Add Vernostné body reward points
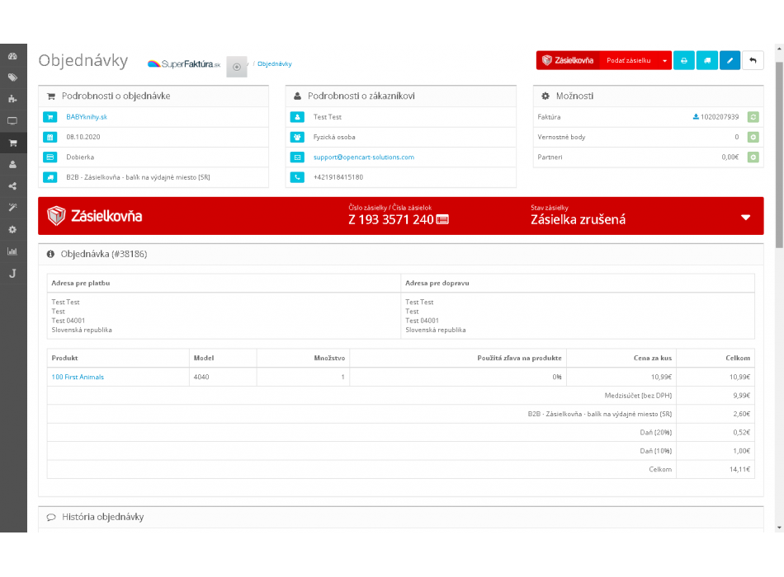Screen dimensions: 784x577 point(753,137)
